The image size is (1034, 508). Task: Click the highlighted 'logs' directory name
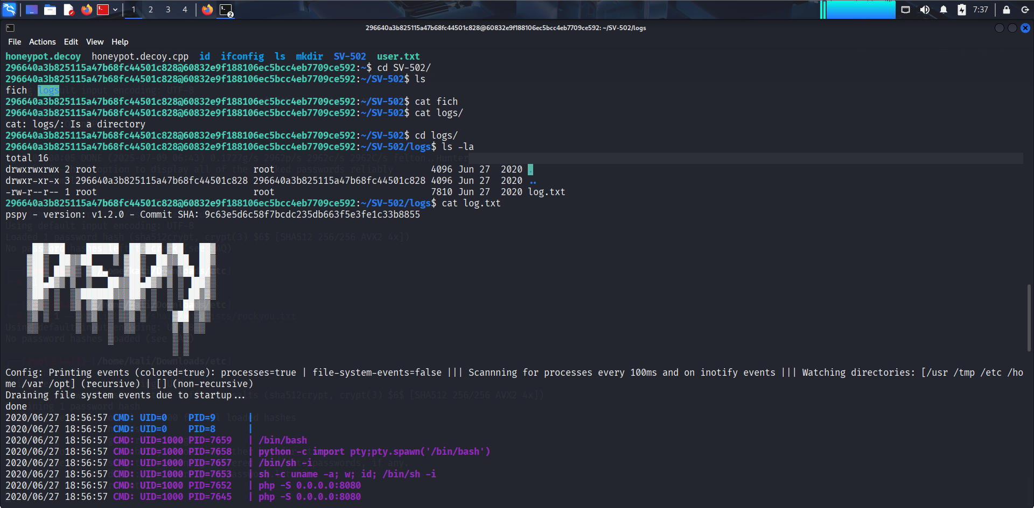(48, 90)
